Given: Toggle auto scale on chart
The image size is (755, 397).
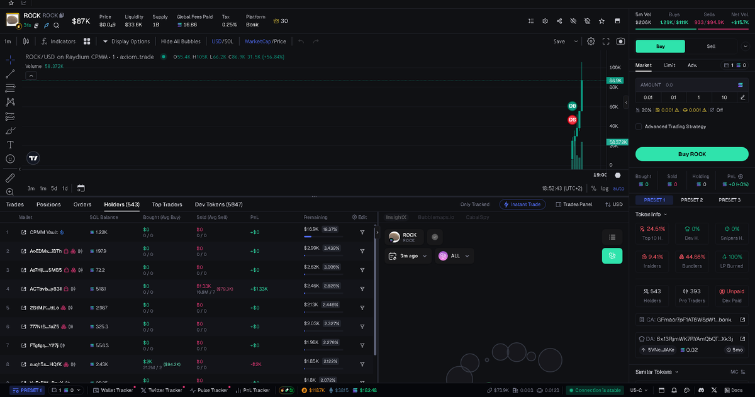Looking at the screenshot, I should coord(618,188).
